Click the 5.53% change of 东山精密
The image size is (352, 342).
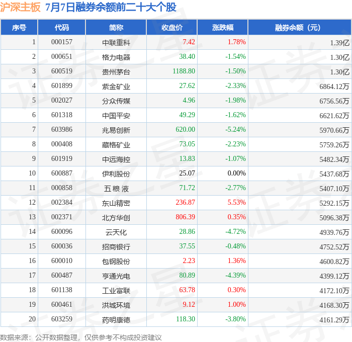(x=237, y=202)
